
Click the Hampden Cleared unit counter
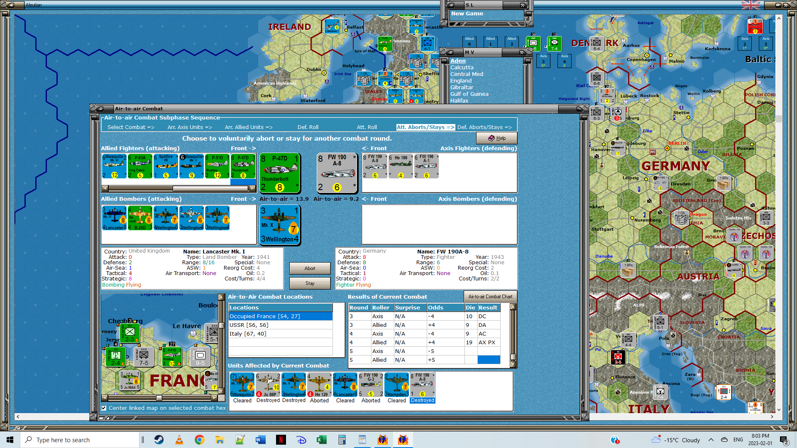[x=396, y=385]
